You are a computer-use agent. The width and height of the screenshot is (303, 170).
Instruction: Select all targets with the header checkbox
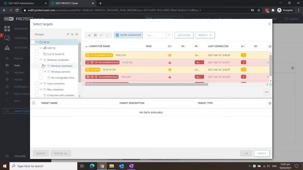34,103
